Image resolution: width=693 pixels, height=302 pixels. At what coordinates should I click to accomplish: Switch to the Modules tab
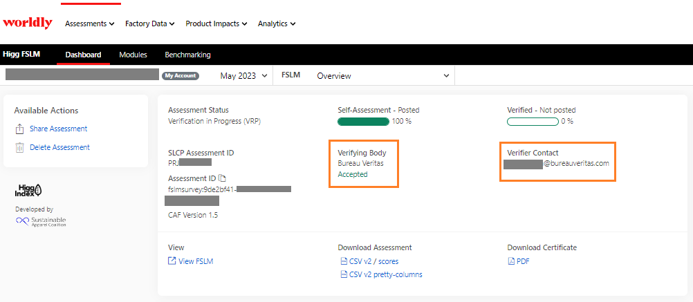point(133,55)
